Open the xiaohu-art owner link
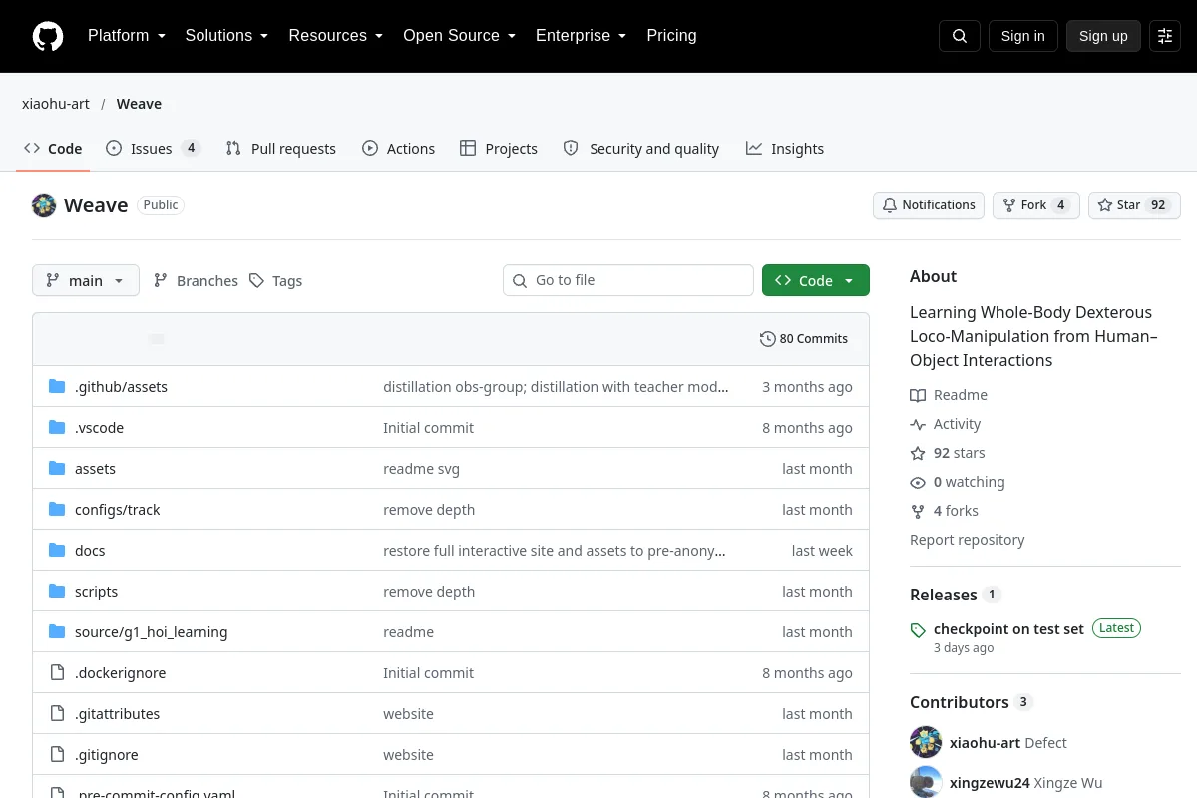Screen dimensions: 1197x798 pyautogui.click(x=56, y=104)
